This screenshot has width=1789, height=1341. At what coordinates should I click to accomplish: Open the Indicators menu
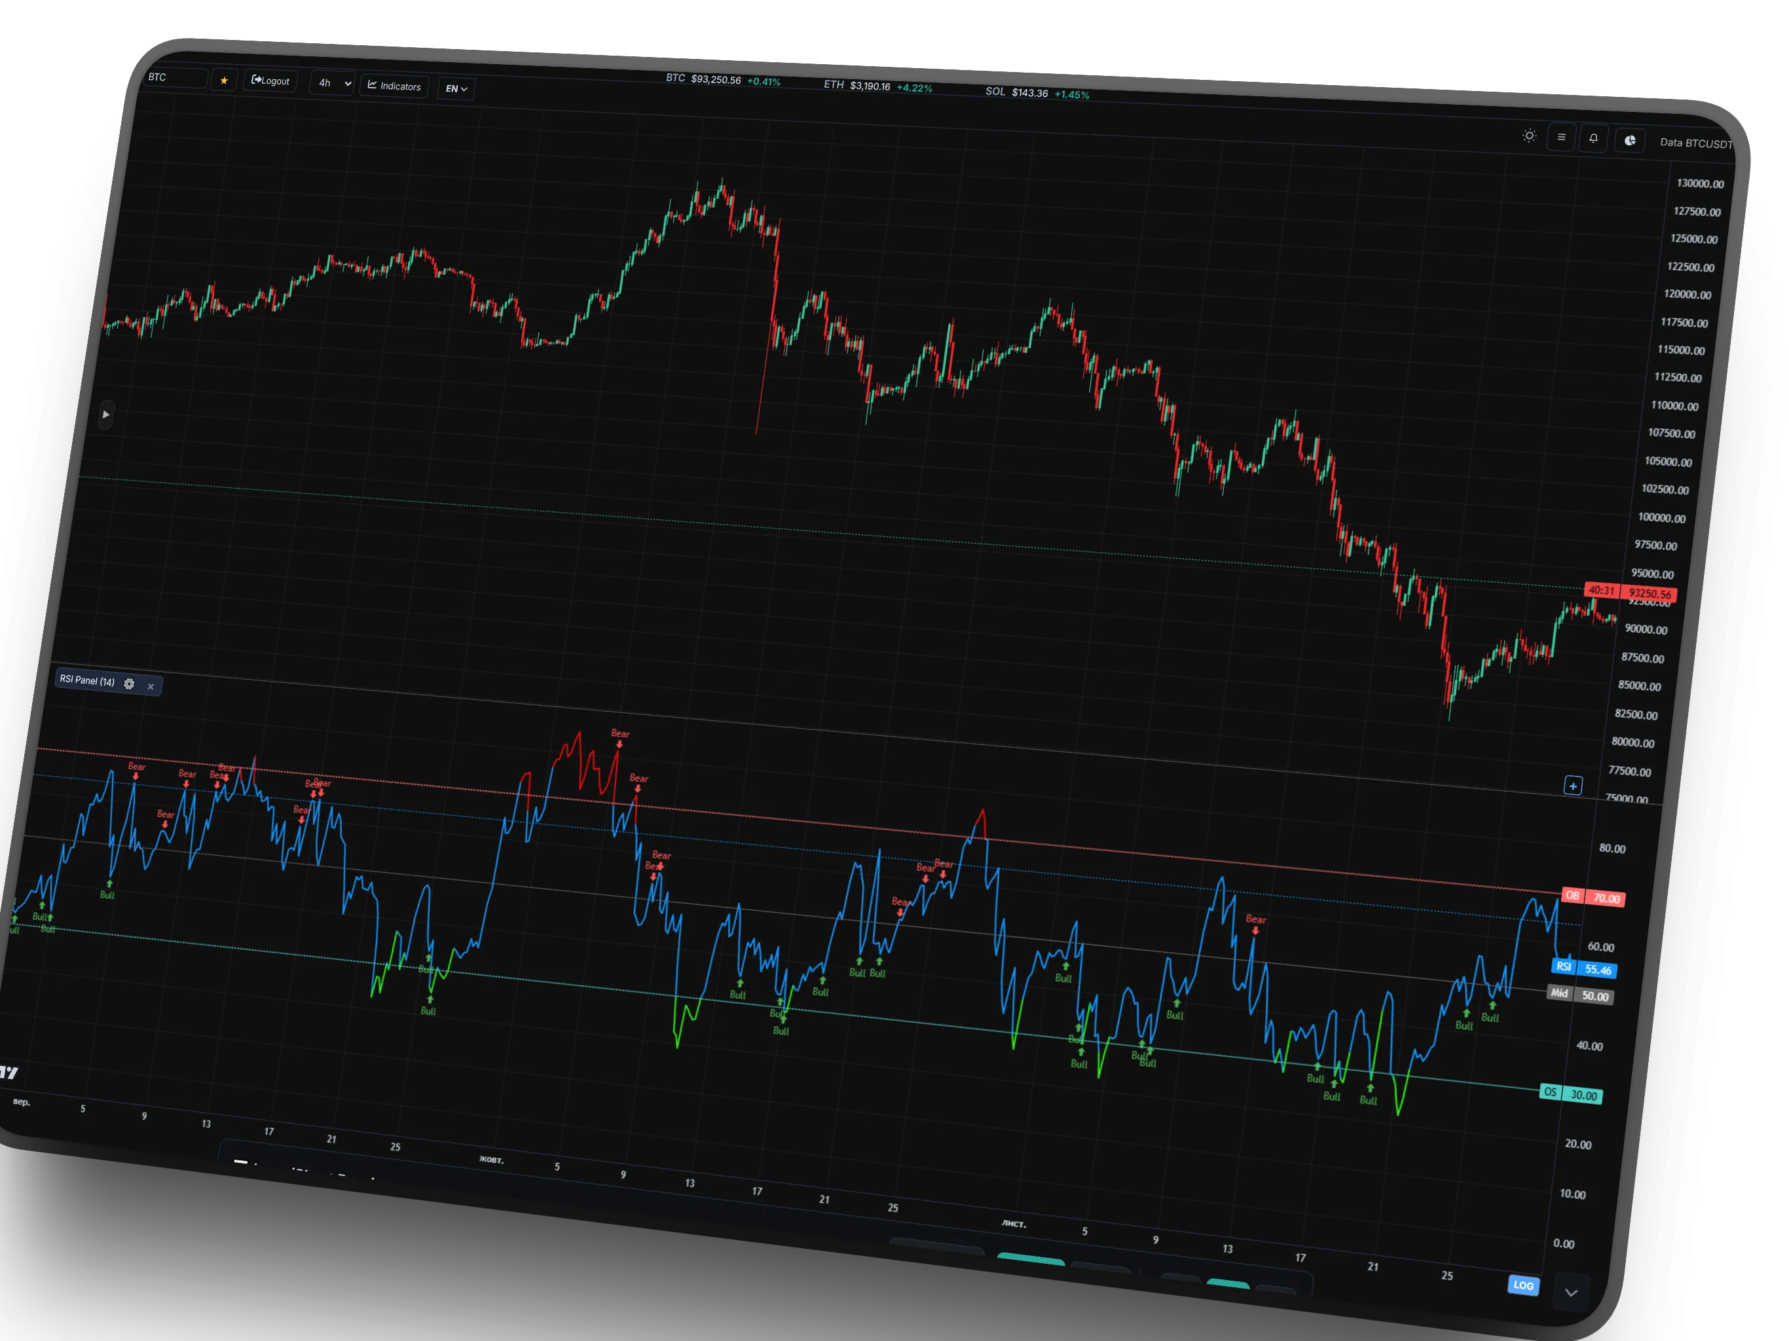[x=394, y=86]
